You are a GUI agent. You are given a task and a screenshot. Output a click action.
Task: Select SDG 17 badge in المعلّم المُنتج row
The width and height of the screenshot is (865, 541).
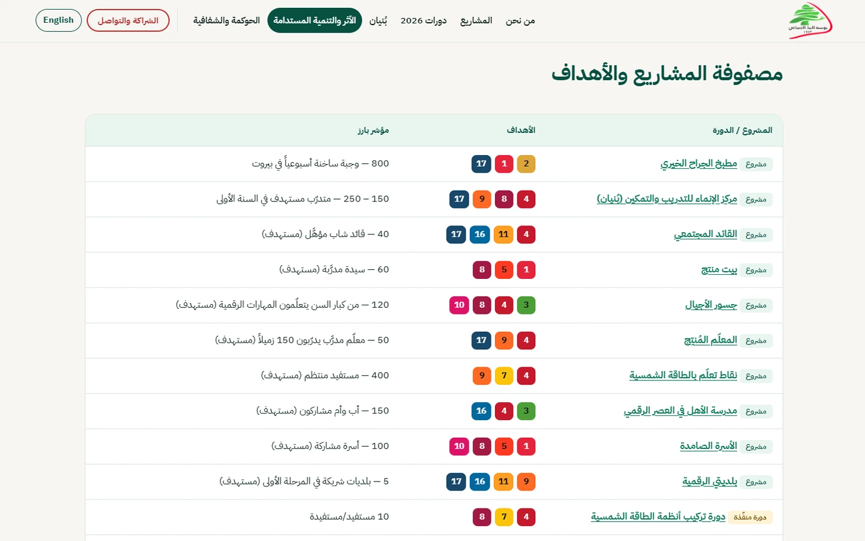pyautogui.click(x=481, y=340)
